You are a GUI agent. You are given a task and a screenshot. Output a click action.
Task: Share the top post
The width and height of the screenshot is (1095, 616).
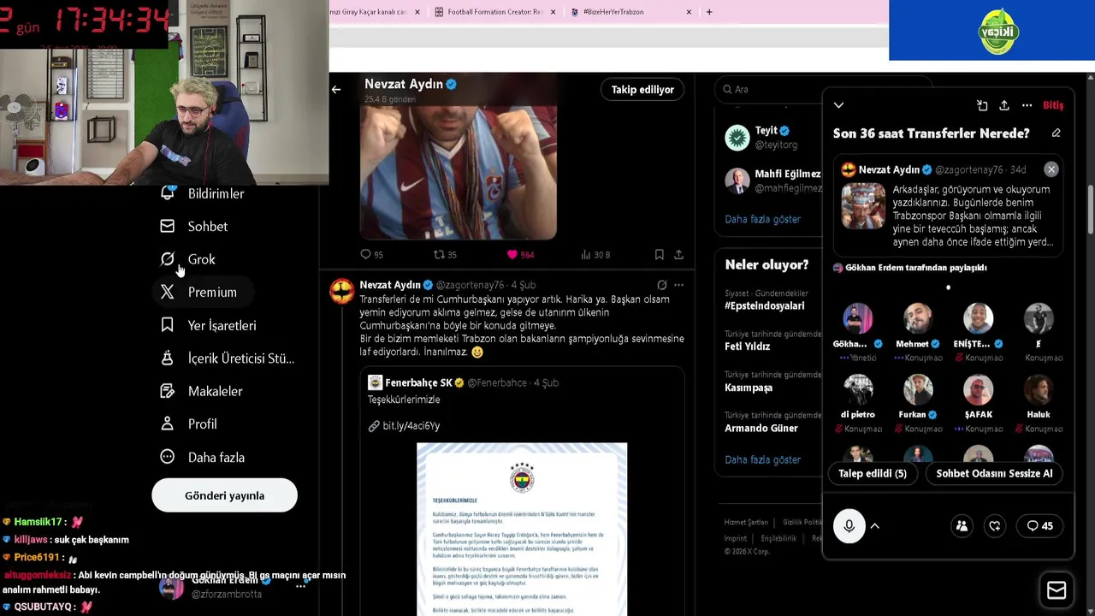(x=678, y=254)
